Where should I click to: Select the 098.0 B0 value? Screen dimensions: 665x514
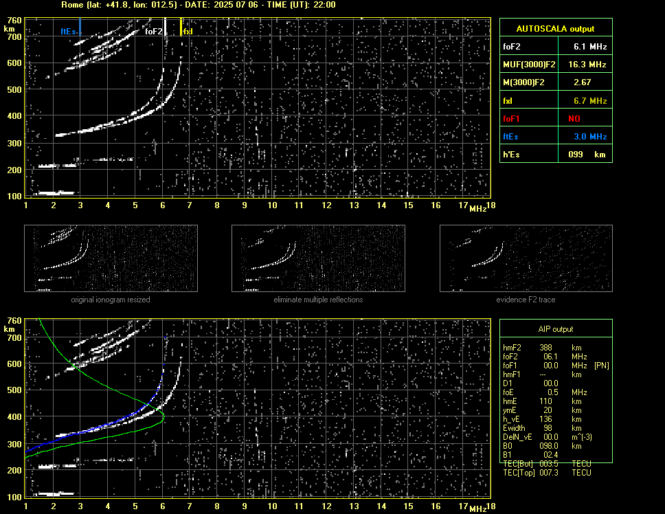[x=549, y=446]
